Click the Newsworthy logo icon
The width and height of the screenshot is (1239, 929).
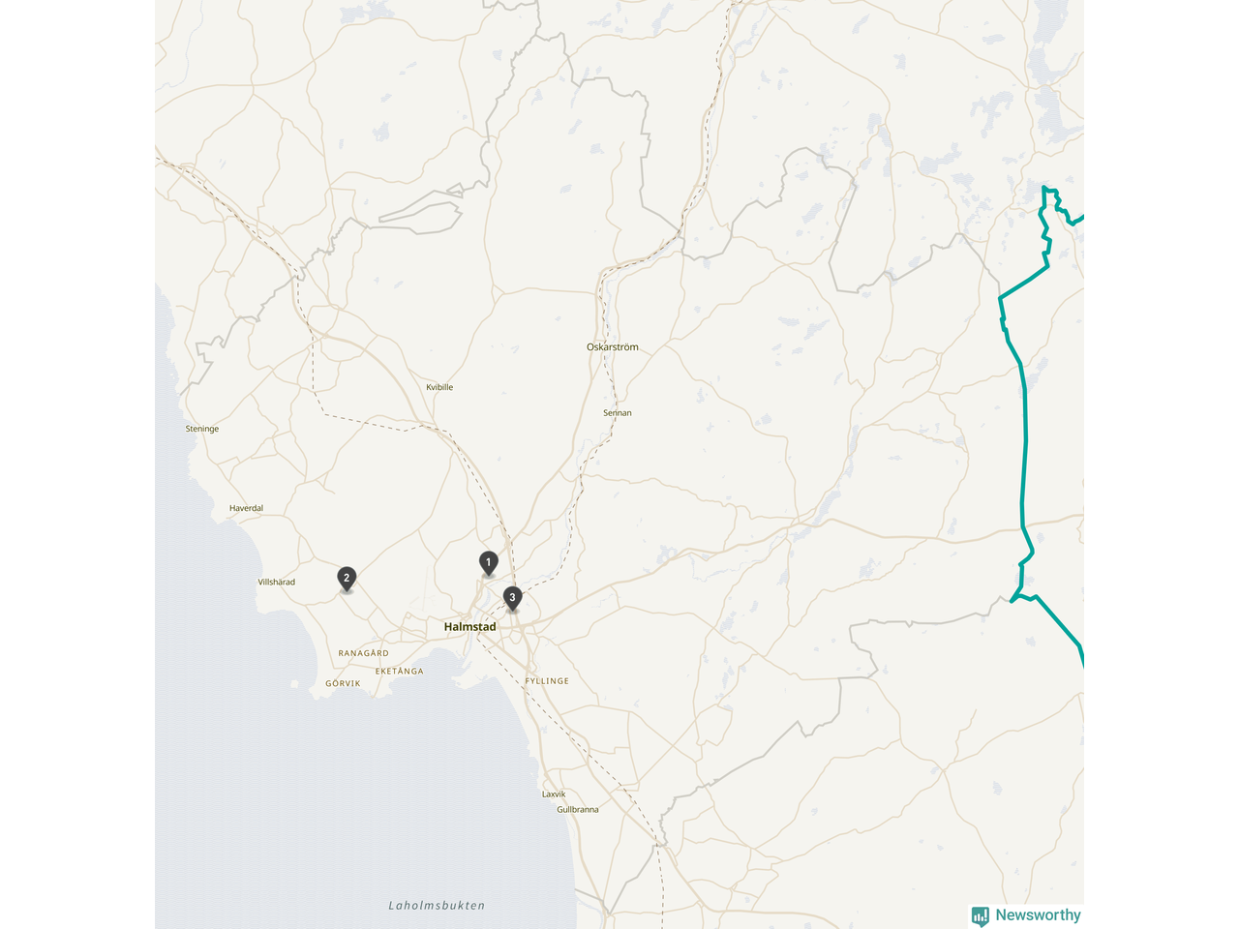click(x=981, y=915)
